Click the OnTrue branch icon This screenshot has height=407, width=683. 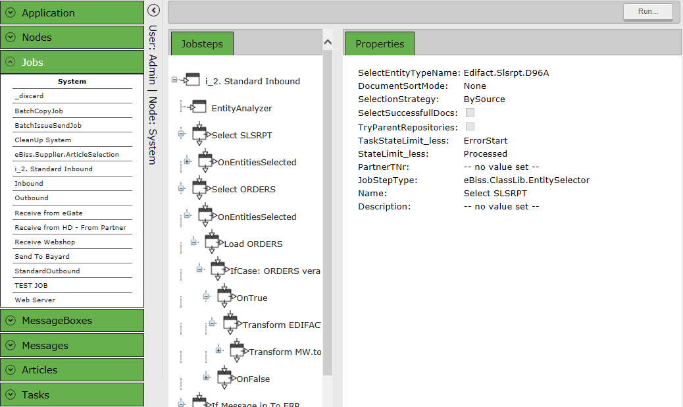(224, 296)
